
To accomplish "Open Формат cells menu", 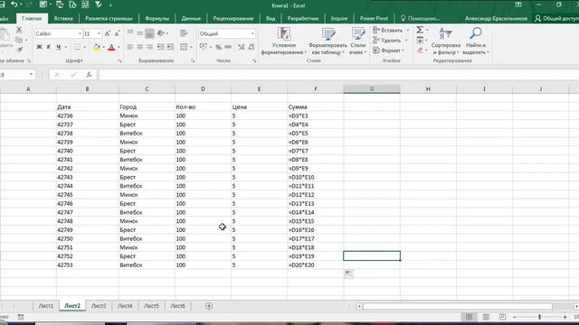I will [x=388, y=51].
